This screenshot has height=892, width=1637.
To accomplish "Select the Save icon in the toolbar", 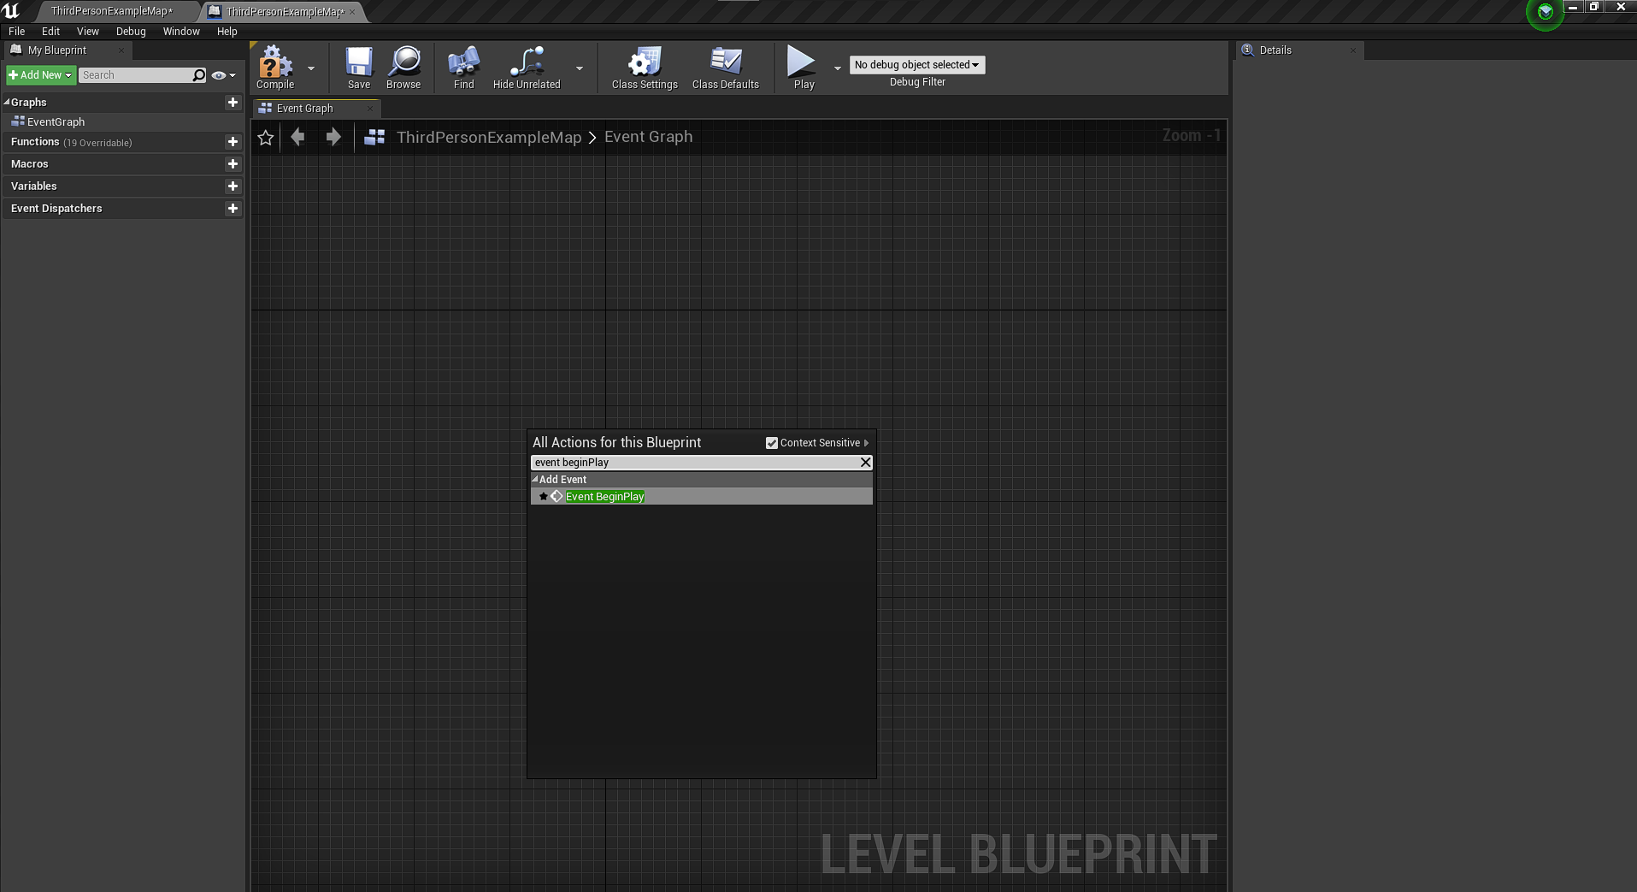I will [358, 62].
